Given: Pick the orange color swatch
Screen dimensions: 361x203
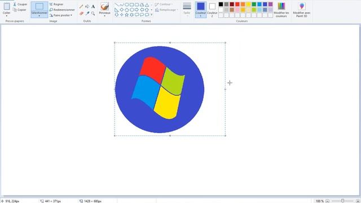Looking at the screenshot, I should (x=243, y=5).
